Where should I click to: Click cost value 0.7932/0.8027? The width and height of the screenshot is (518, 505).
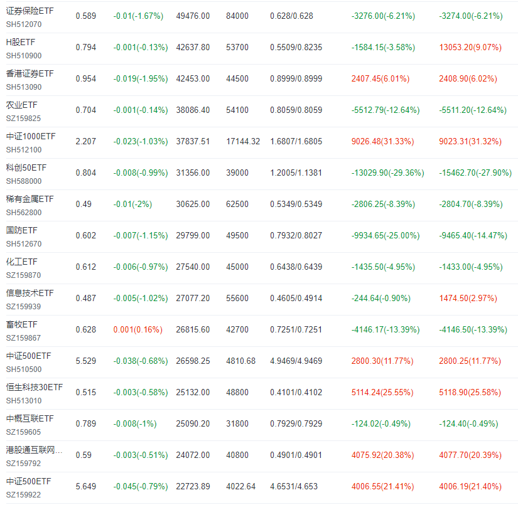(x=296, y=235)
